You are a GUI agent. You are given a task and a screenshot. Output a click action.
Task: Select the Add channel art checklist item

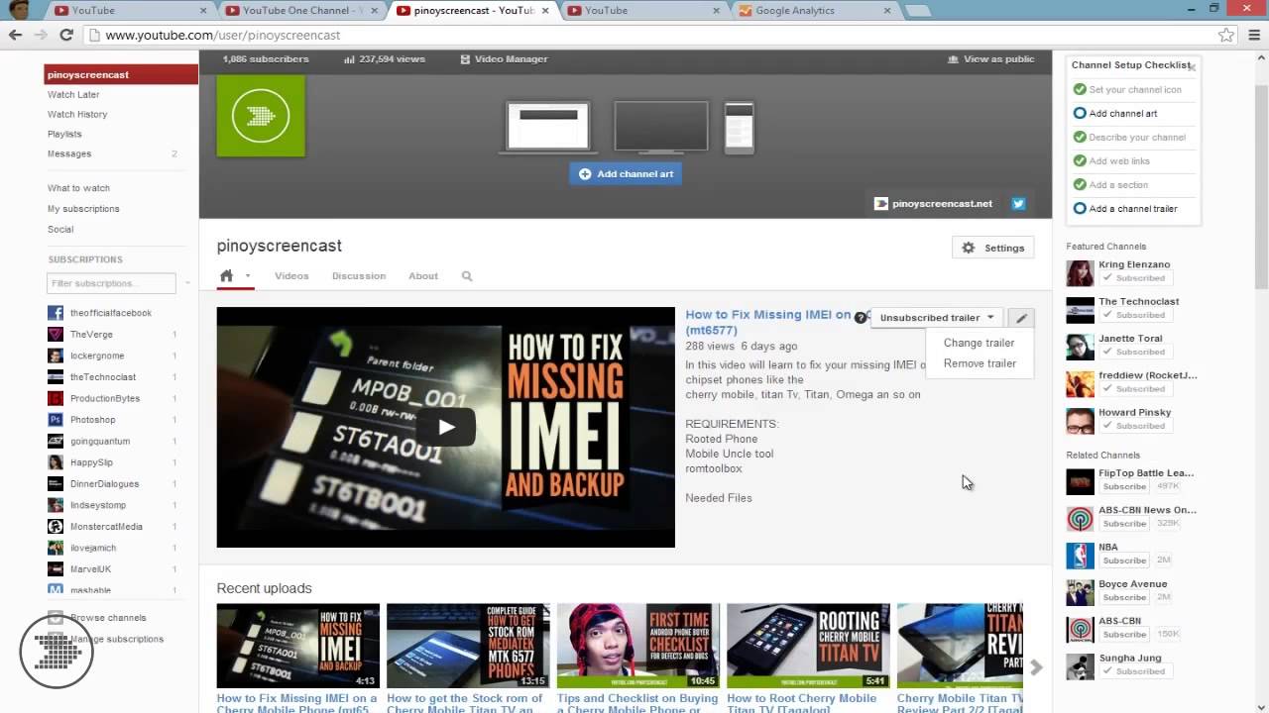pyautogui.click(x=1122, y=113)
